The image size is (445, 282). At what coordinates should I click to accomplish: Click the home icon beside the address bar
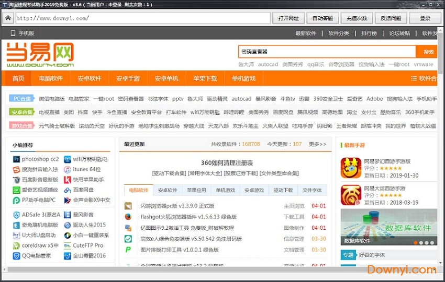click(x=8, y=18)
